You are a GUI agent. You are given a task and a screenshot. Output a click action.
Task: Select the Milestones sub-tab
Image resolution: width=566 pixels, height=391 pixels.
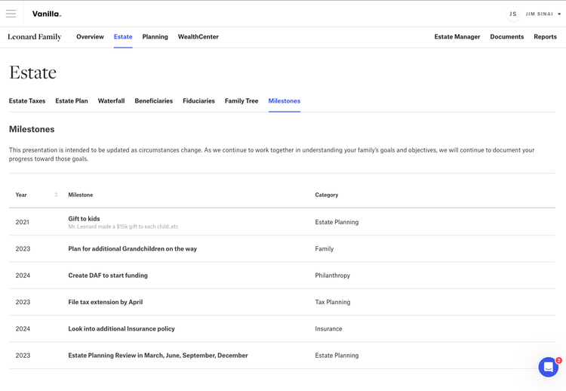(284, 100)
